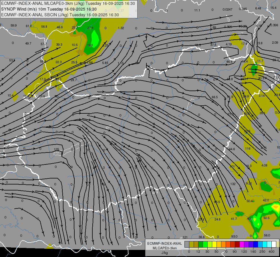
Task: Click the '250' tick label on the color scale
Action: coord(262,252)
